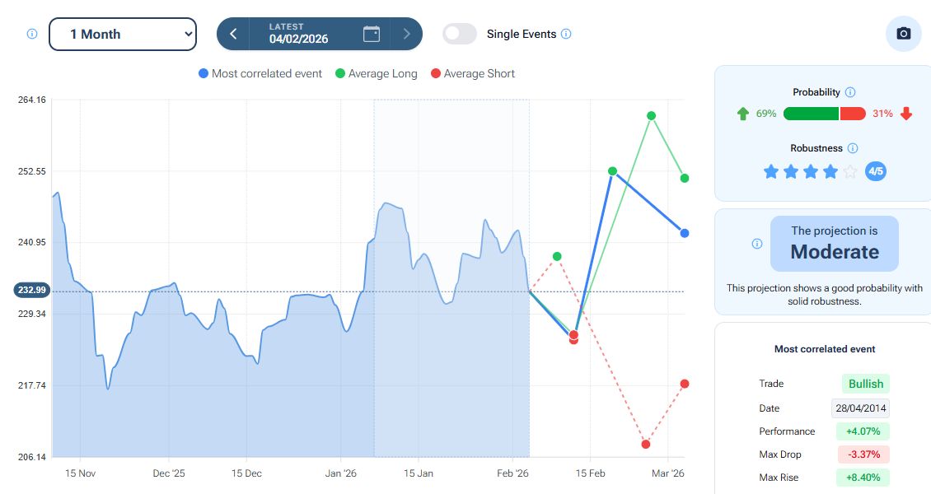The height and width of the screenshot is (494, 931).
Task: Go to the previous date arrow
Action: [x=234, y=34]
